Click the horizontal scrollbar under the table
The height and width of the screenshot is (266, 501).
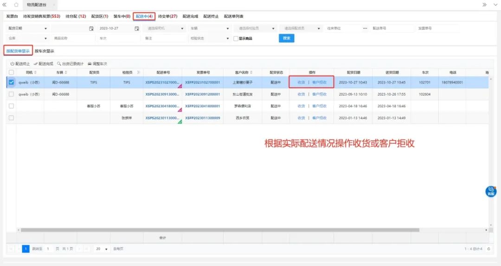[x=218, y=230]
